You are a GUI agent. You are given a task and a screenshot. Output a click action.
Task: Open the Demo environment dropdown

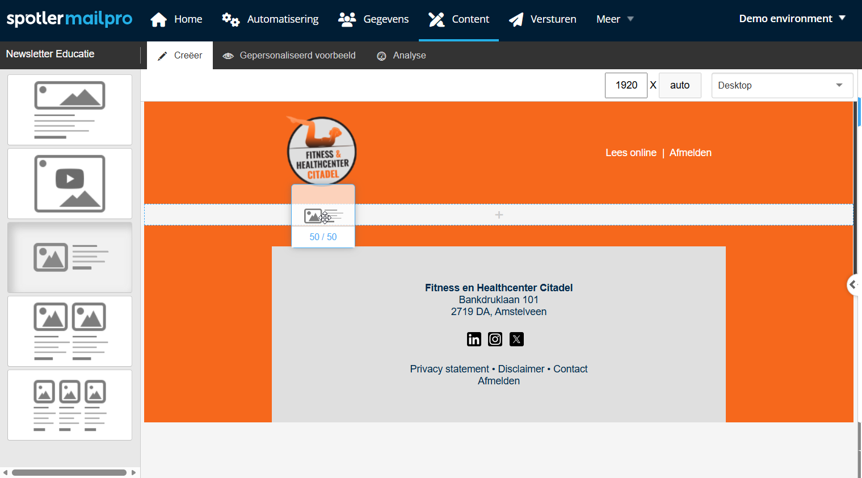click(x=792, y=19)
